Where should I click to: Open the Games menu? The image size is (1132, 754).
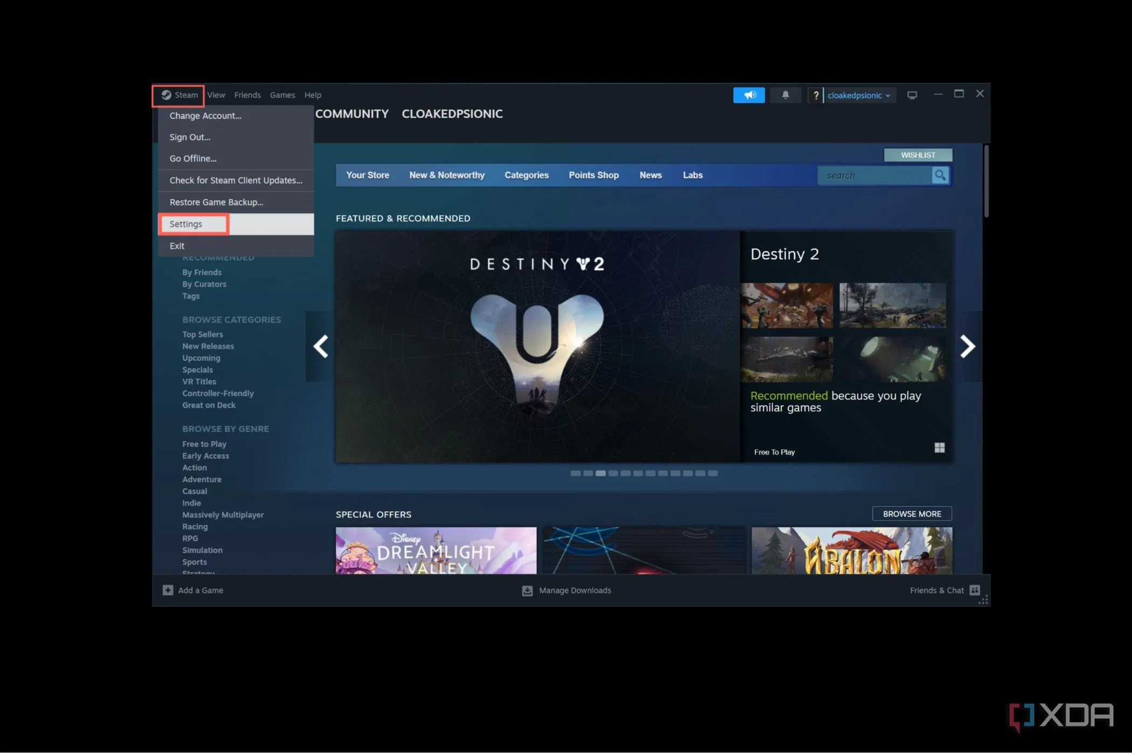282,95
